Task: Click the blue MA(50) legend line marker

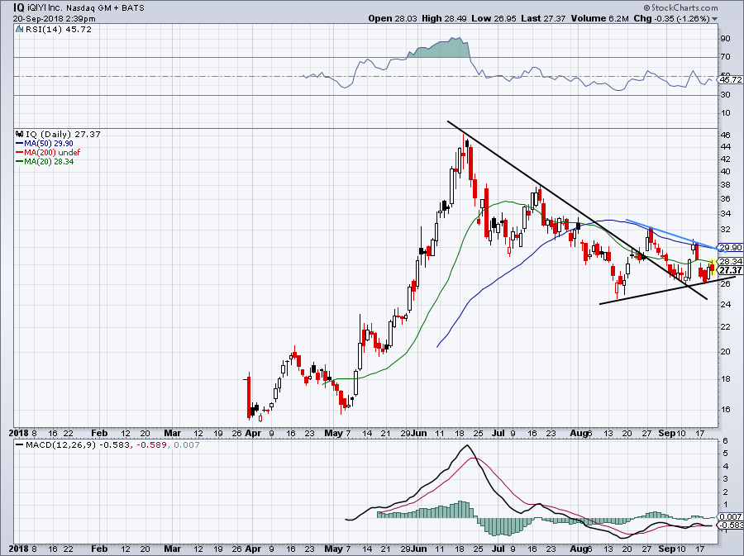Action: [x=20, y=143]
